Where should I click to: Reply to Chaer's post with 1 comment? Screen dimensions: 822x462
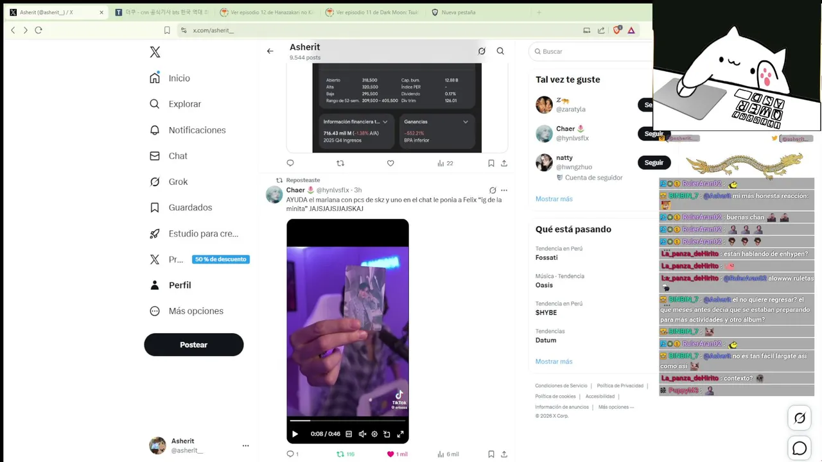[292, 454]
